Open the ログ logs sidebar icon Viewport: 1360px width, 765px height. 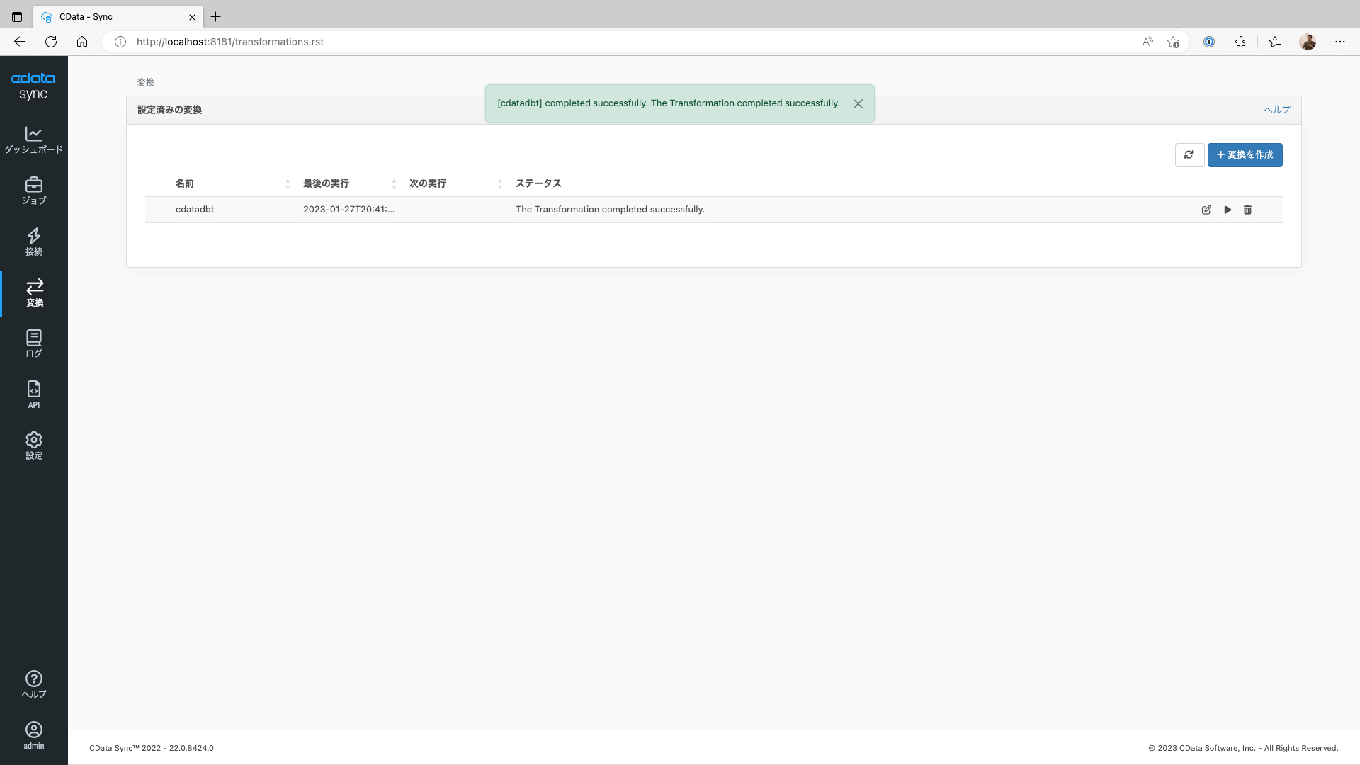[33, 344]
